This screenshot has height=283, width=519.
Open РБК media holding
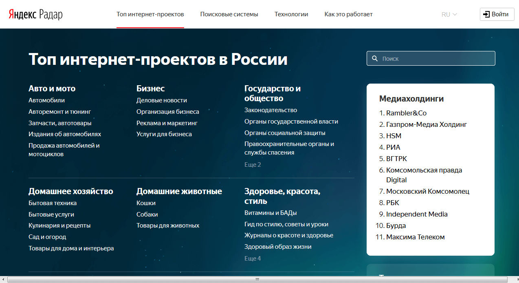pos(393,203)
